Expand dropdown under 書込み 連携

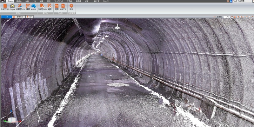click(50, 11)
